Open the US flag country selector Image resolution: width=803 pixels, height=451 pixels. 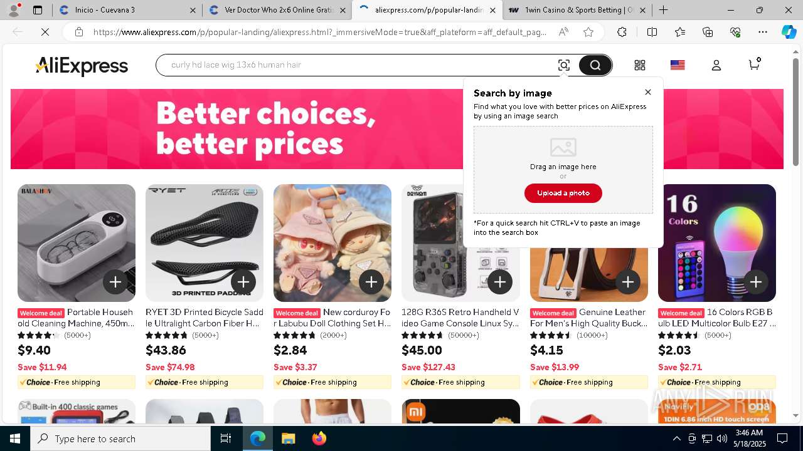(678, 65)
